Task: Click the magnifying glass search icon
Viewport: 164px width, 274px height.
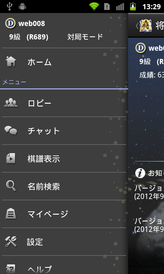Action: pyautogui.click(x=11, y=186)
